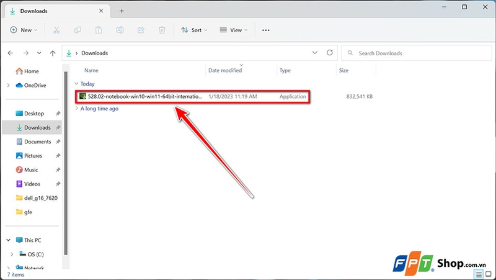Image resolution: width=496 pixels, height=280 pixels.
Task: Sort by Size column header
Action: [343, 70]
